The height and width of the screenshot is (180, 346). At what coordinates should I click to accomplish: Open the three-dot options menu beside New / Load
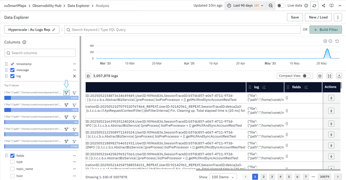coord(338,17)
